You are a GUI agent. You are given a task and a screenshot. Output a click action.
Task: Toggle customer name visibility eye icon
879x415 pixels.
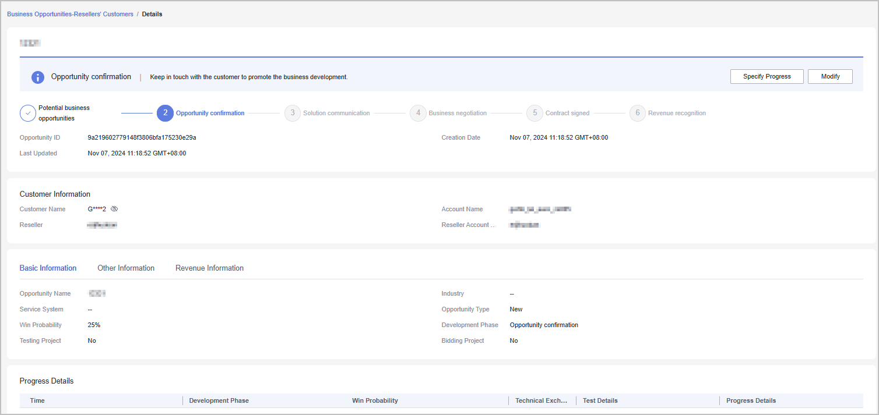[114, 209]
